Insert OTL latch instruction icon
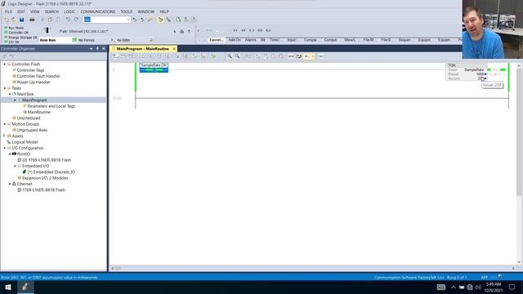The height and width of the screenshot is (294, 523). [260, 30]
